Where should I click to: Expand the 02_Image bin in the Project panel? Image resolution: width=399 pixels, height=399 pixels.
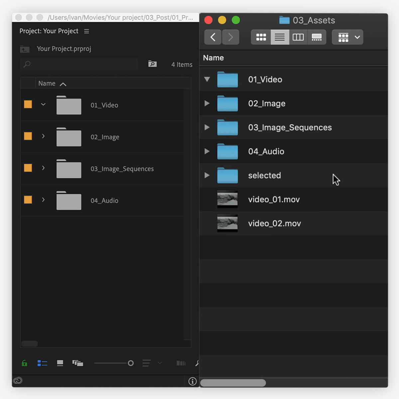tap(43, 136)
